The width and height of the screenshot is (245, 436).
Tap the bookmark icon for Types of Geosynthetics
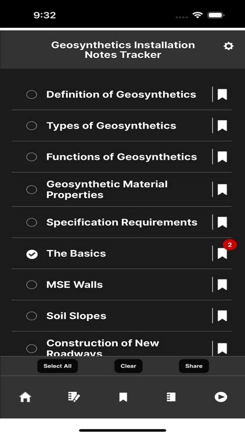tap(222, 126)
